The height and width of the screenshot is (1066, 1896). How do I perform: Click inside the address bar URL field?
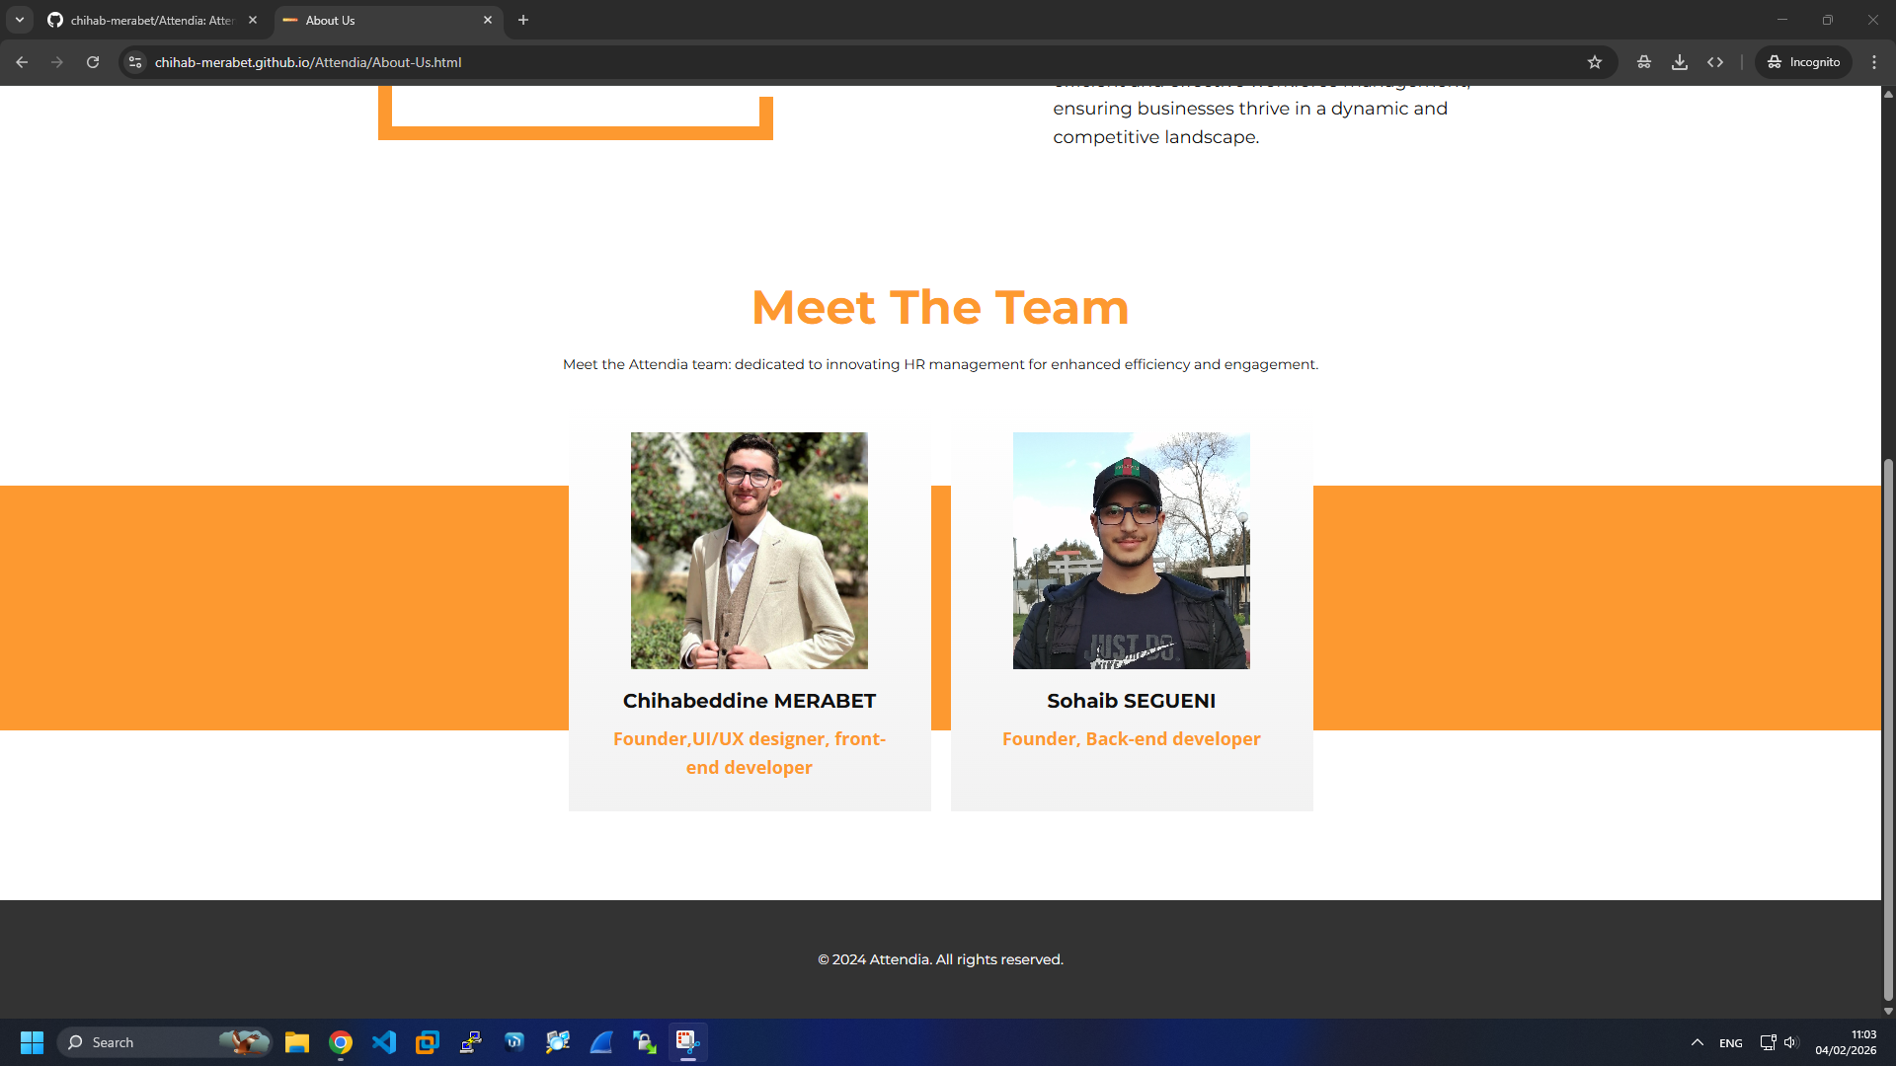click(x=395, y=62)
